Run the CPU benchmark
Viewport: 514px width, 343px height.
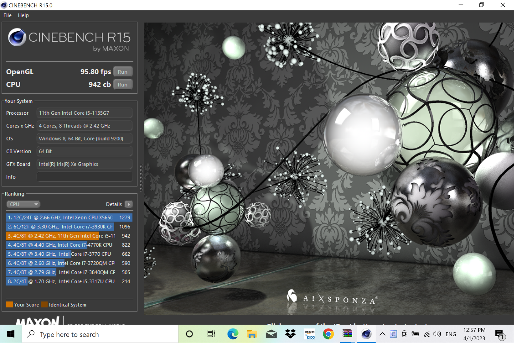pyautogui.click(x=123, y=85)
